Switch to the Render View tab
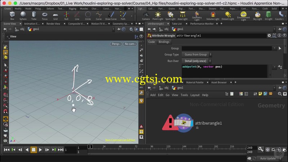288x162 pixels. click(53, 24)
